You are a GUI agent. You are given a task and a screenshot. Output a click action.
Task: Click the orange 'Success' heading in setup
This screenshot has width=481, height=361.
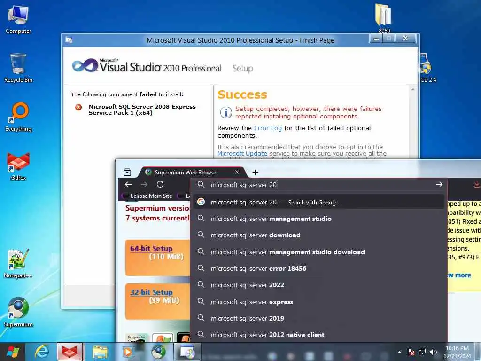tap(242, 94)
